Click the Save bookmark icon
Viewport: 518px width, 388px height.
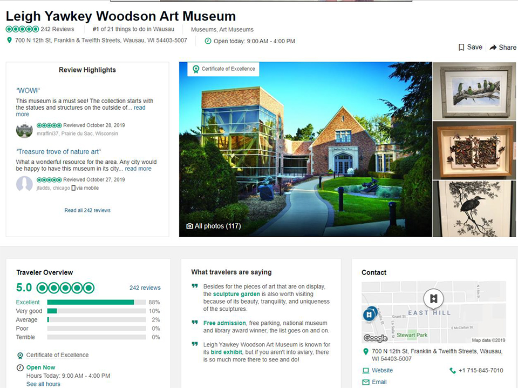[461, 48]
